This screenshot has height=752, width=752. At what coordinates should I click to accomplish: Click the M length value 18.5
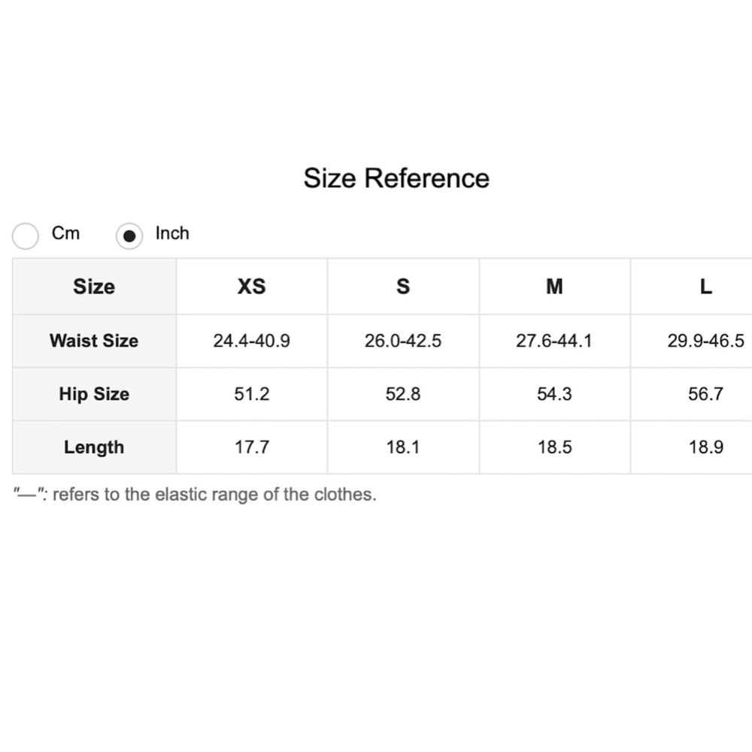[x=554, y=447]
